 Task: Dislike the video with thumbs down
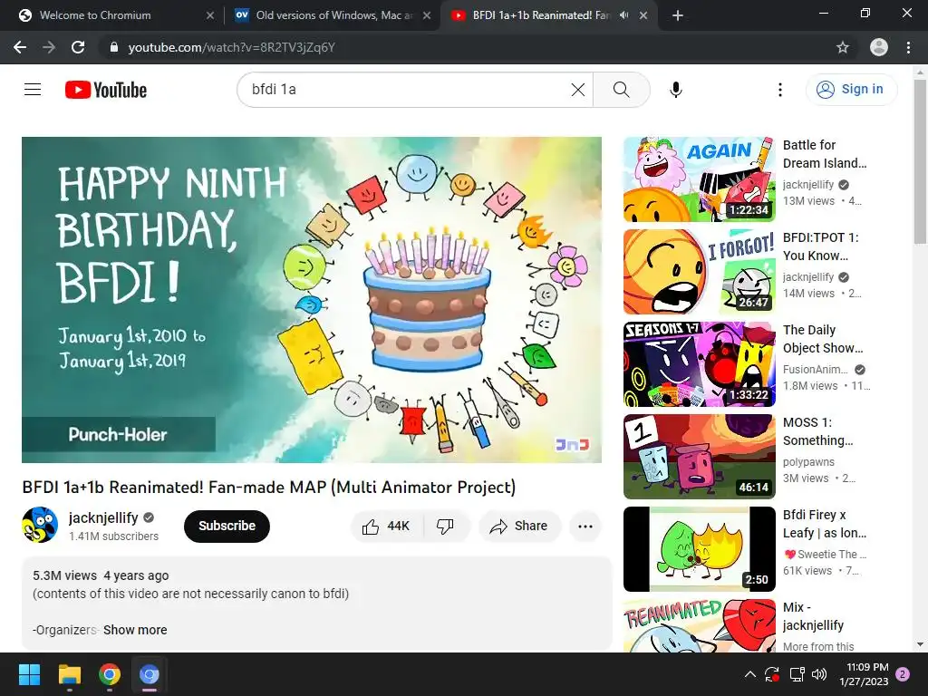click(446, 527)
